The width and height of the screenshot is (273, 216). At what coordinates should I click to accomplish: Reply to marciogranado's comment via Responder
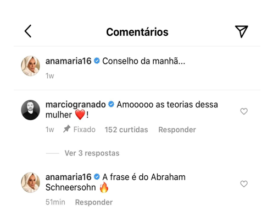point(177,129)
